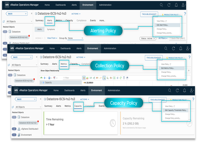Click green dome icon in metric picker toolbar

click(41, 78)
